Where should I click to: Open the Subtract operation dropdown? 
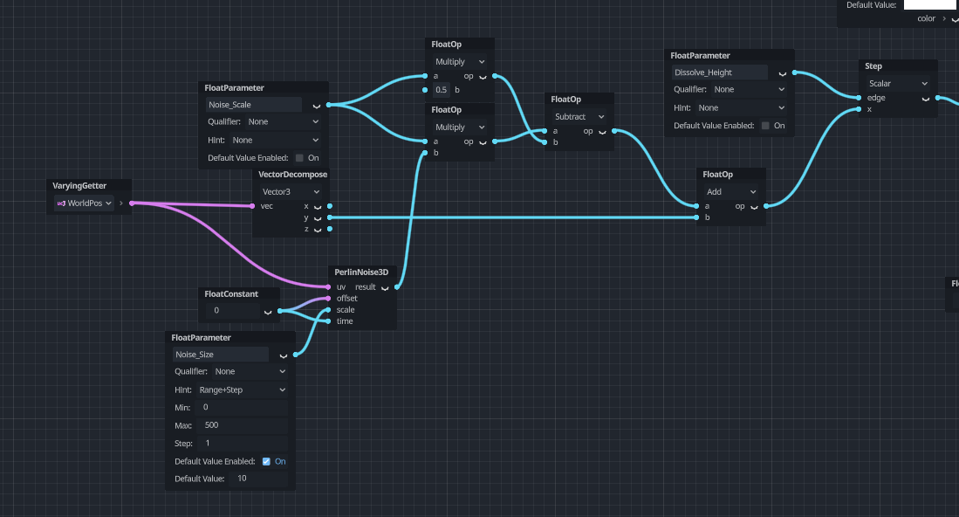tap(579, 116)
